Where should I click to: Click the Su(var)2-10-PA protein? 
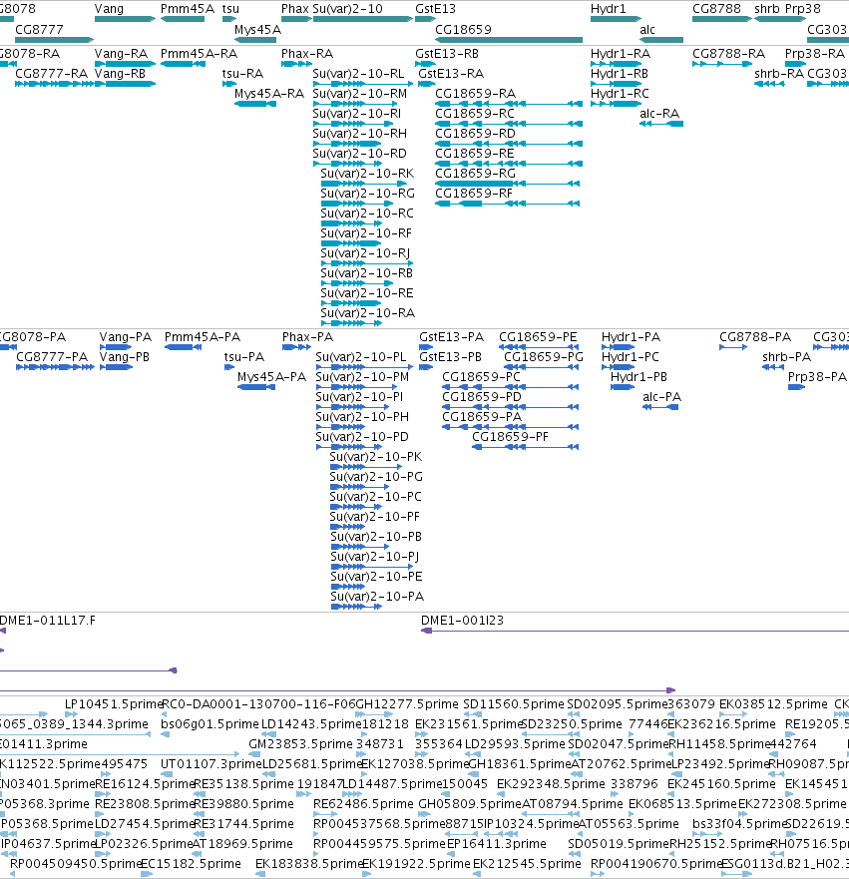356,607
